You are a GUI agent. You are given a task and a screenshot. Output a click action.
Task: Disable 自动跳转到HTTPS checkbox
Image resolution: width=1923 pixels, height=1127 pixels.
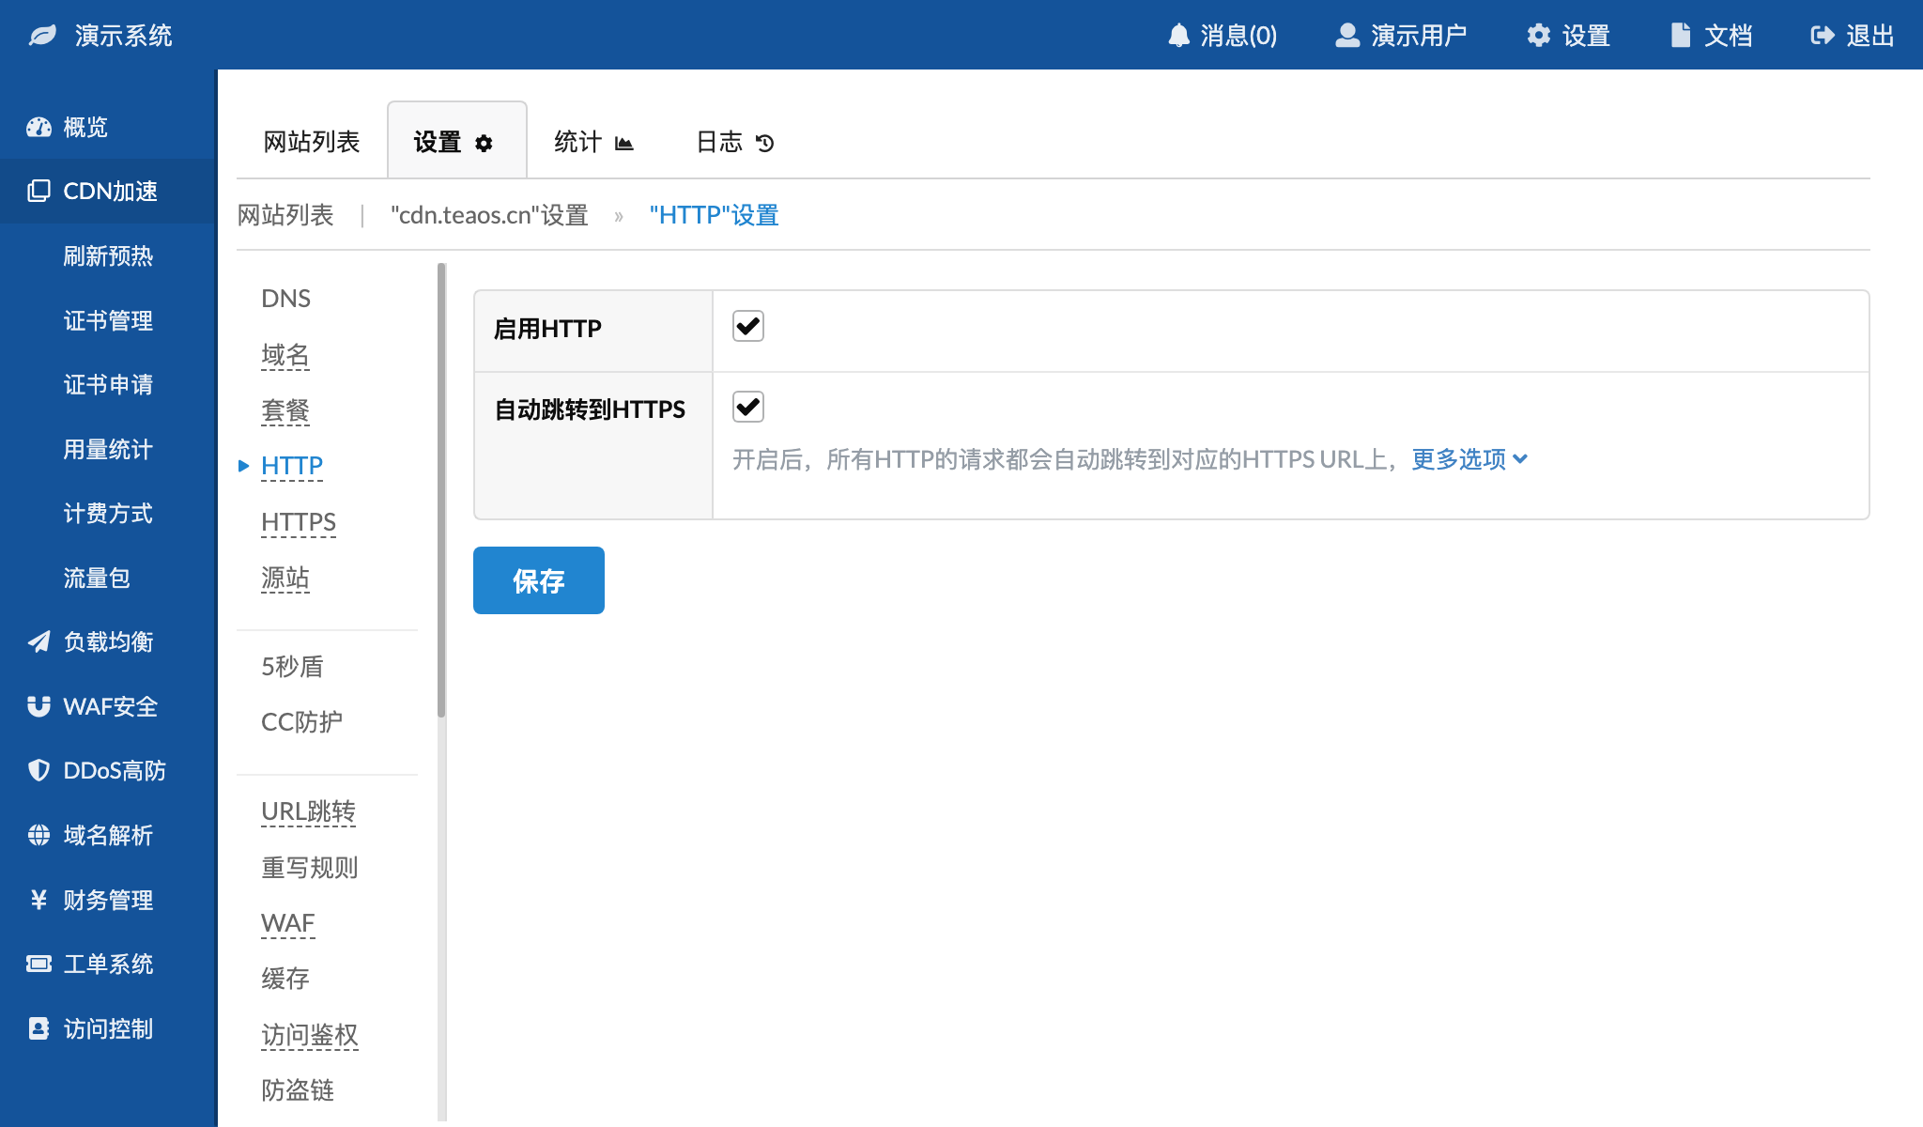(x=747, y=406)
